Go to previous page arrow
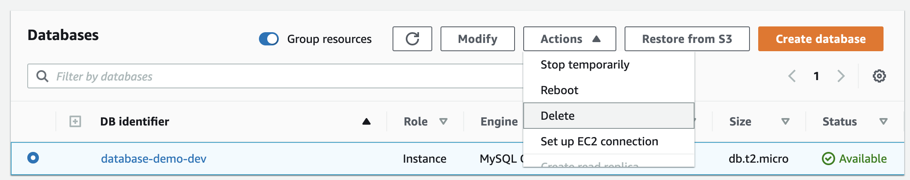This screenshot has width=910, height=180. coord(792,76)
